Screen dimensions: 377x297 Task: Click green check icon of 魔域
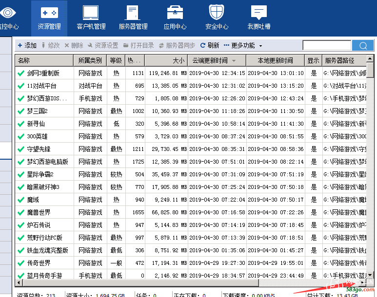[21, 200]
